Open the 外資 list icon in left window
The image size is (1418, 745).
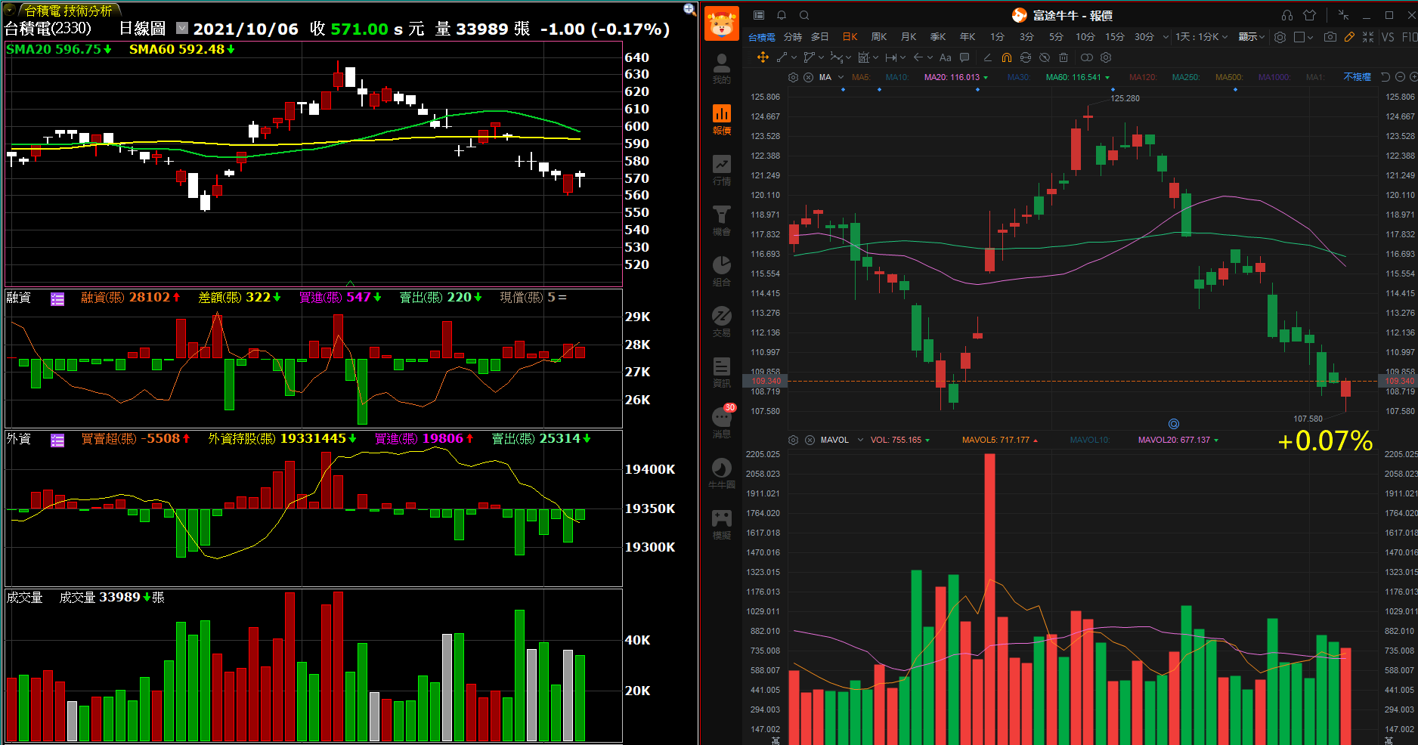[57, 440]
